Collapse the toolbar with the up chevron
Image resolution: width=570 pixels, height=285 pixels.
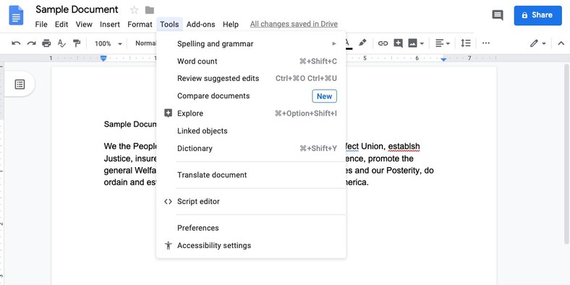click(561, 43)
